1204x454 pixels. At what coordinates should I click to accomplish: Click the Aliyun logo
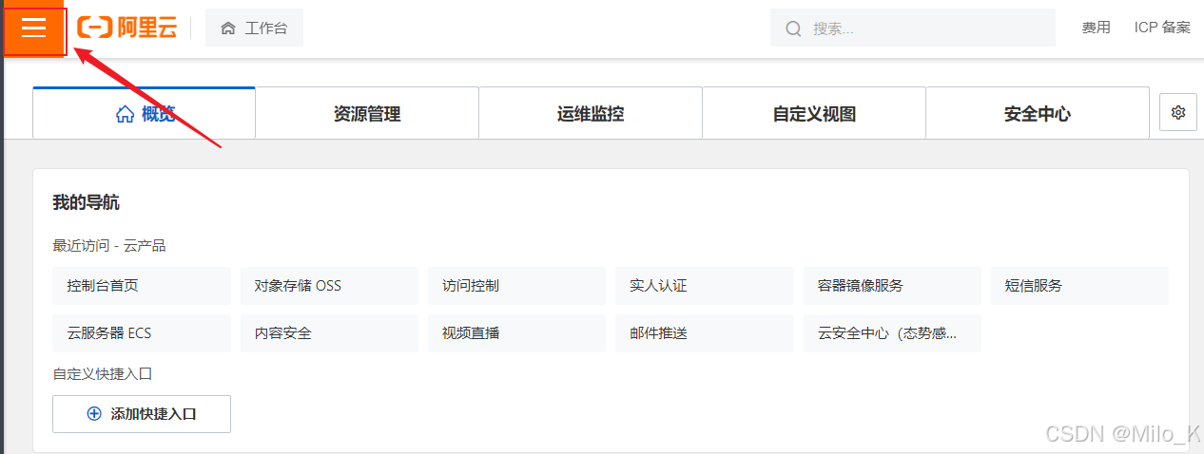tap(126, 28)
